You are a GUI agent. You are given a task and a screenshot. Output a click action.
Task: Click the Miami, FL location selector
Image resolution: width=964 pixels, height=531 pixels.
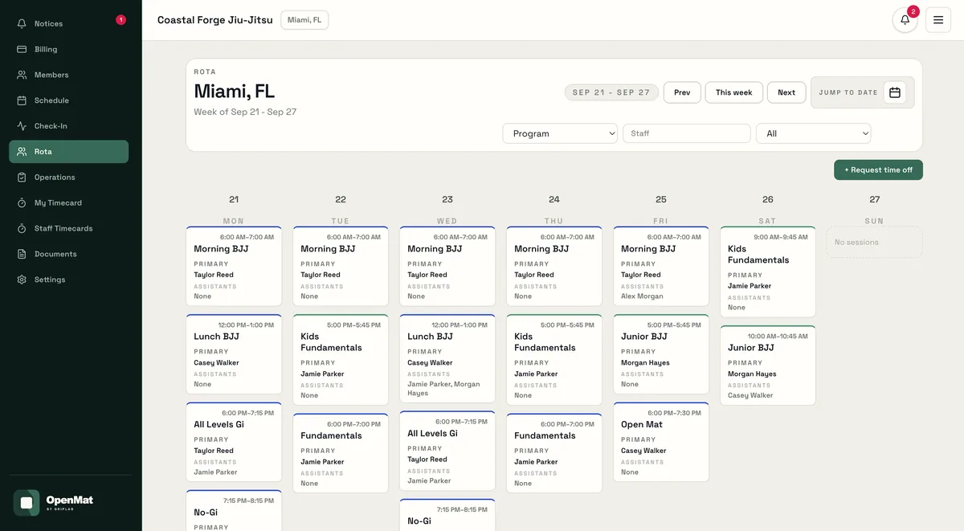tap(304, 20)
